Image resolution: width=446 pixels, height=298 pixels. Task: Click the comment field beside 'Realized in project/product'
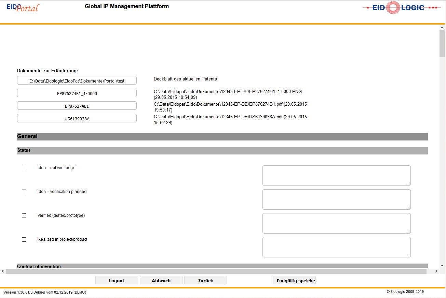pos(336,247)
